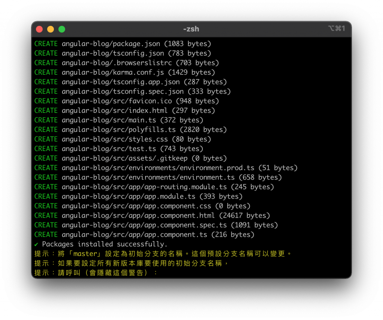
Task: Click the src/favicon.ico line
Action: pyautogui.click(x=126, y=101)
